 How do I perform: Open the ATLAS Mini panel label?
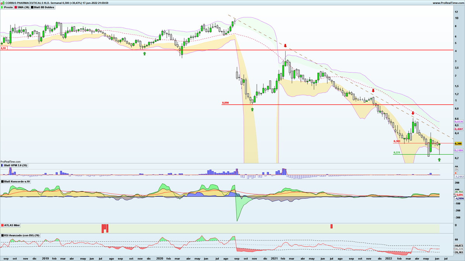click(12, 225)
